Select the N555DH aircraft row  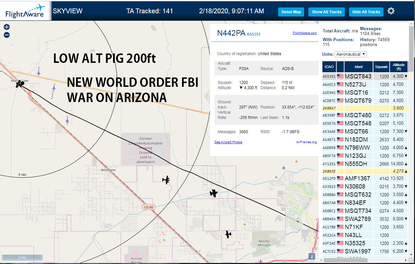[x=365, y=164]
